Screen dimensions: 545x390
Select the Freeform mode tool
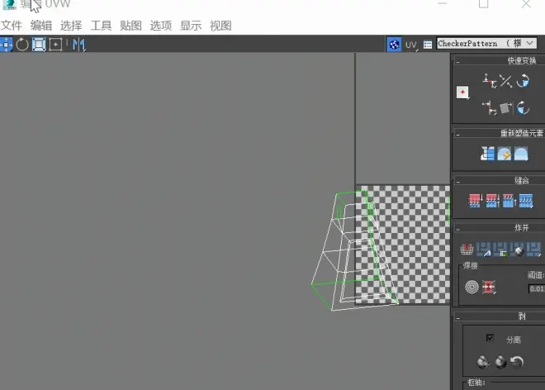click(x=55, y=44)
